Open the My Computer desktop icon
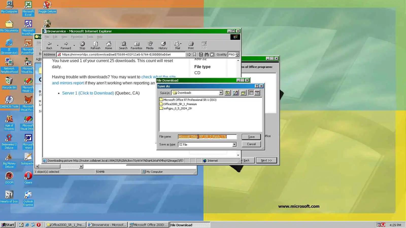406x228 pixels. 9,7
